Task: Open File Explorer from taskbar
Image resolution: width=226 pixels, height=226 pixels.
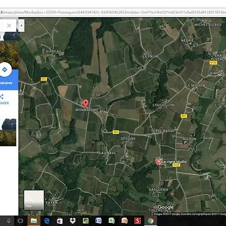Action: pos(34,221)
